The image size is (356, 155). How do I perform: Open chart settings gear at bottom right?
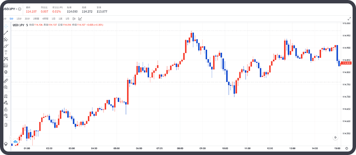[x=347, y=149]
